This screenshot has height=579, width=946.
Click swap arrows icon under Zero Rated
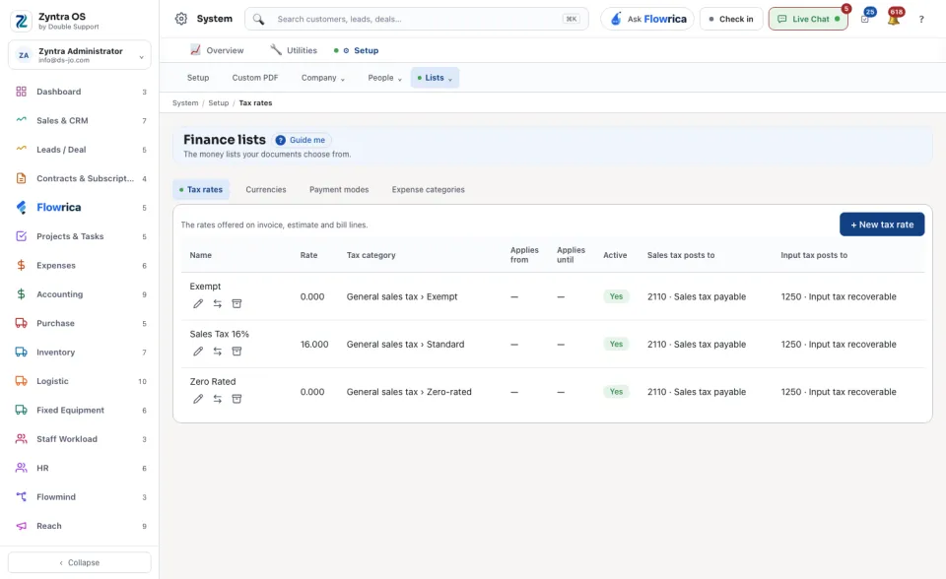[x=217, y=399]
